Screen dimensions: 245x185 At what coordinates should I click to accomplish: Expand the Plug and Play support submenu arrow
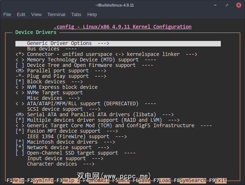click(x=100, y=76)
